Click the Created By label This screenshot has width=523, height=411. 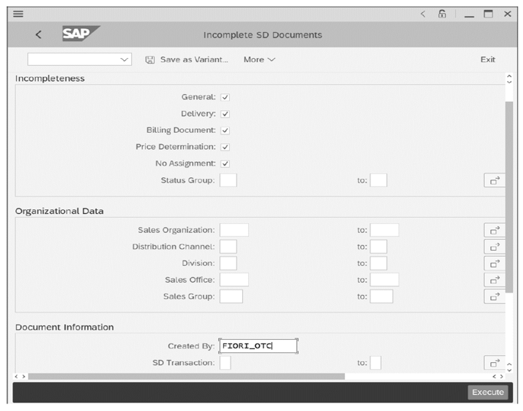click(x=191, y=346)
